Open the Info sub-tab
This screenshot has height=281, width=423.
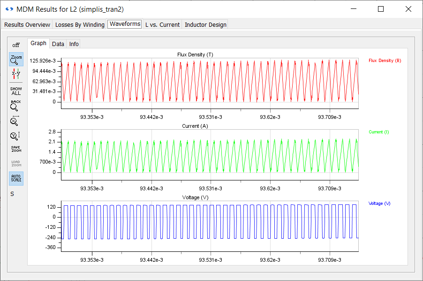[x=74, y=44]
